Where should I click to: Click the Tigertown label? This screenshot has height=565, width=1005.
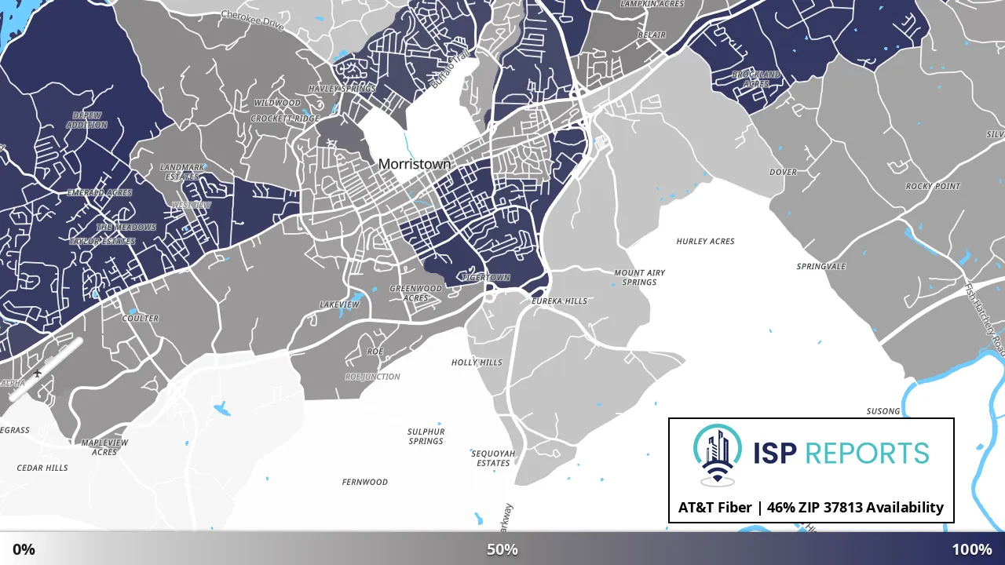coord(486,278)
